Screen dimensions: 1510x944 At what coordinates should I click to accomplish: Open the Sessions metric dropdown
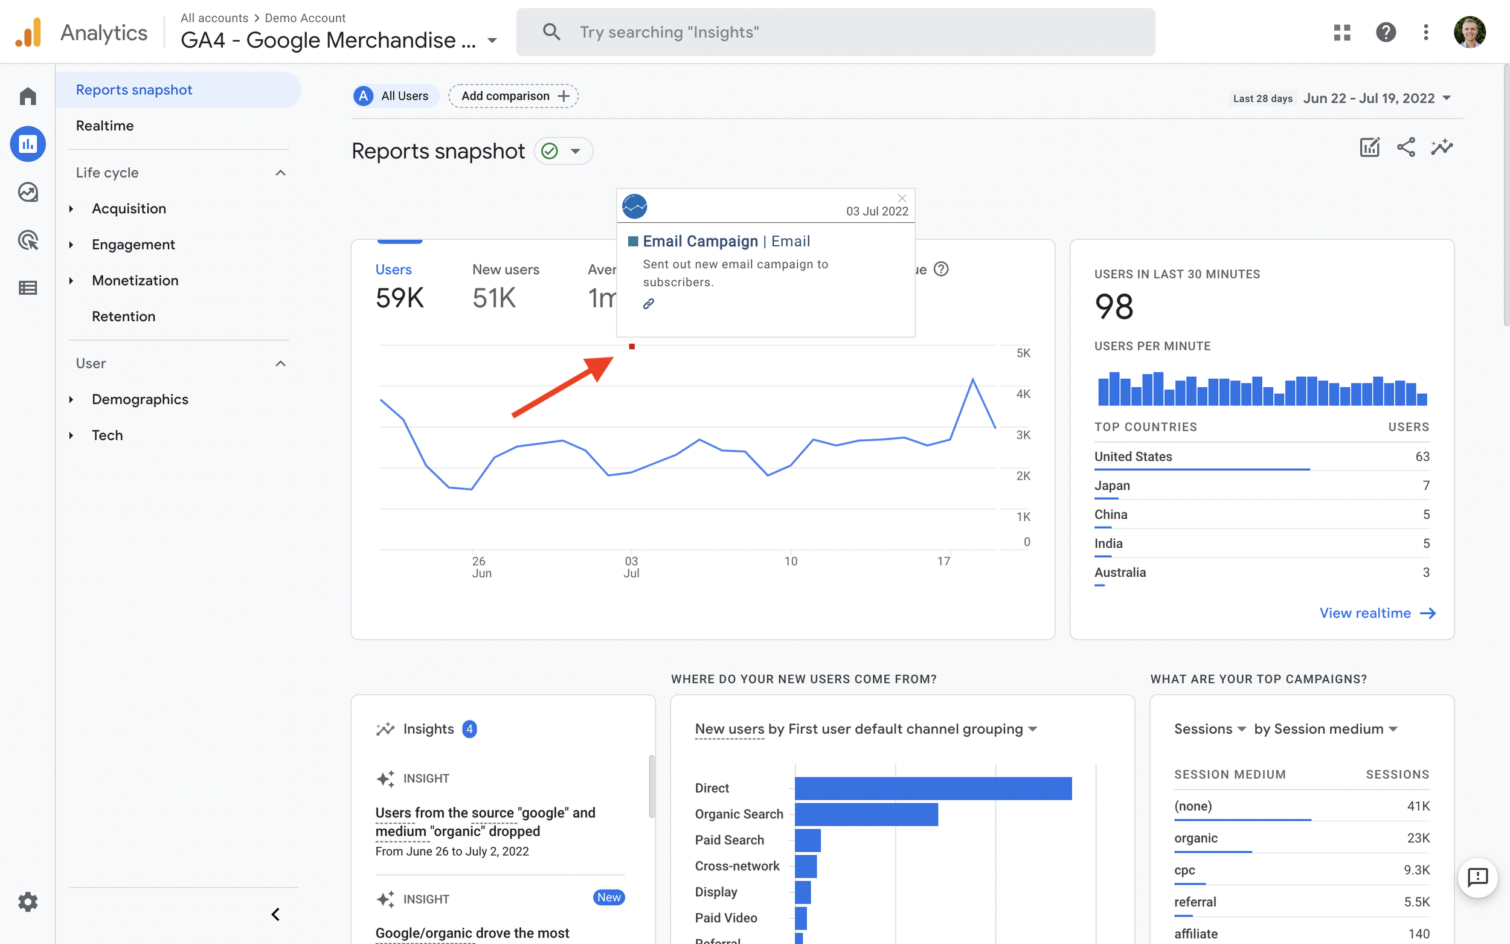coord(1209,728)
